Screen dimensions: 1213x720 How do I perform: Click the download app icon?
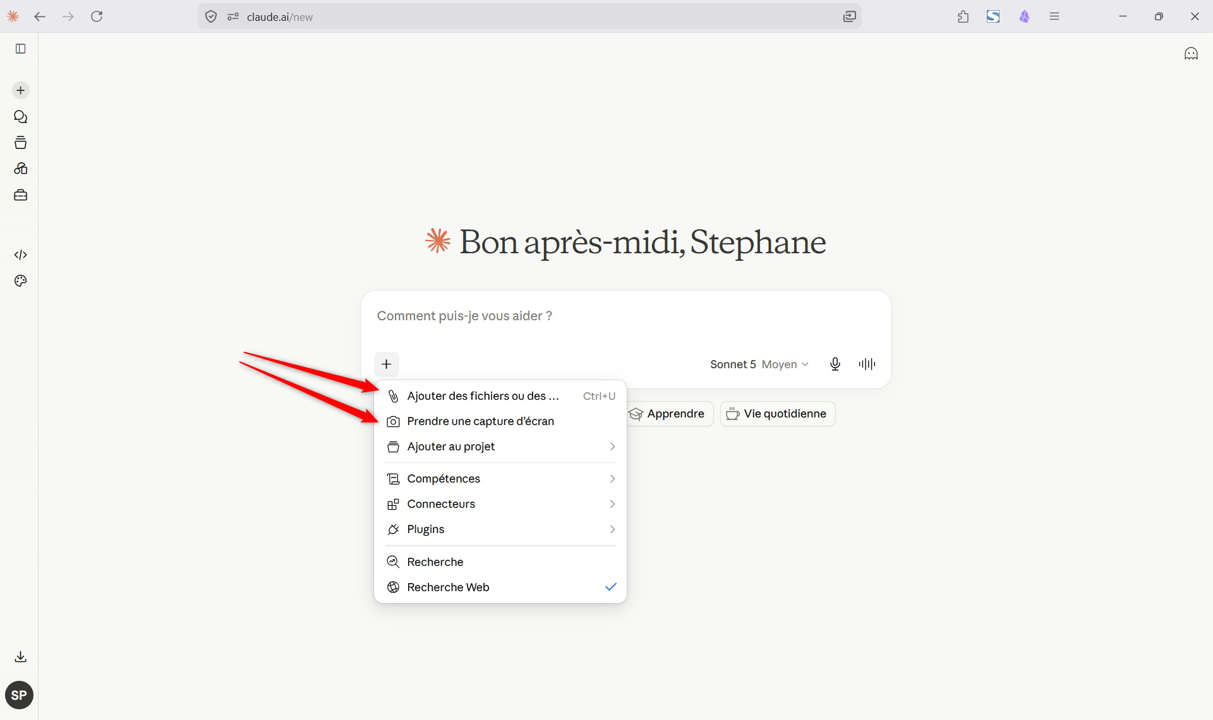coord(20,657)
